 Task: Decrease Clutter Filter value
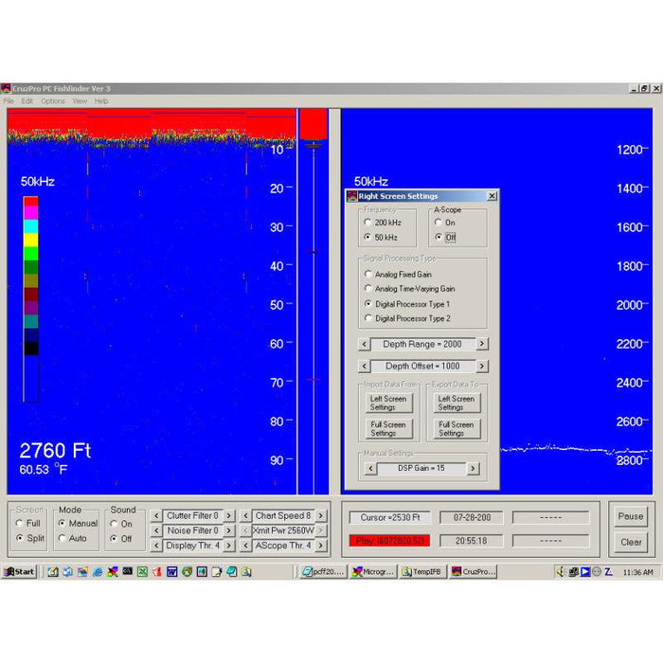tap(156, 516)
